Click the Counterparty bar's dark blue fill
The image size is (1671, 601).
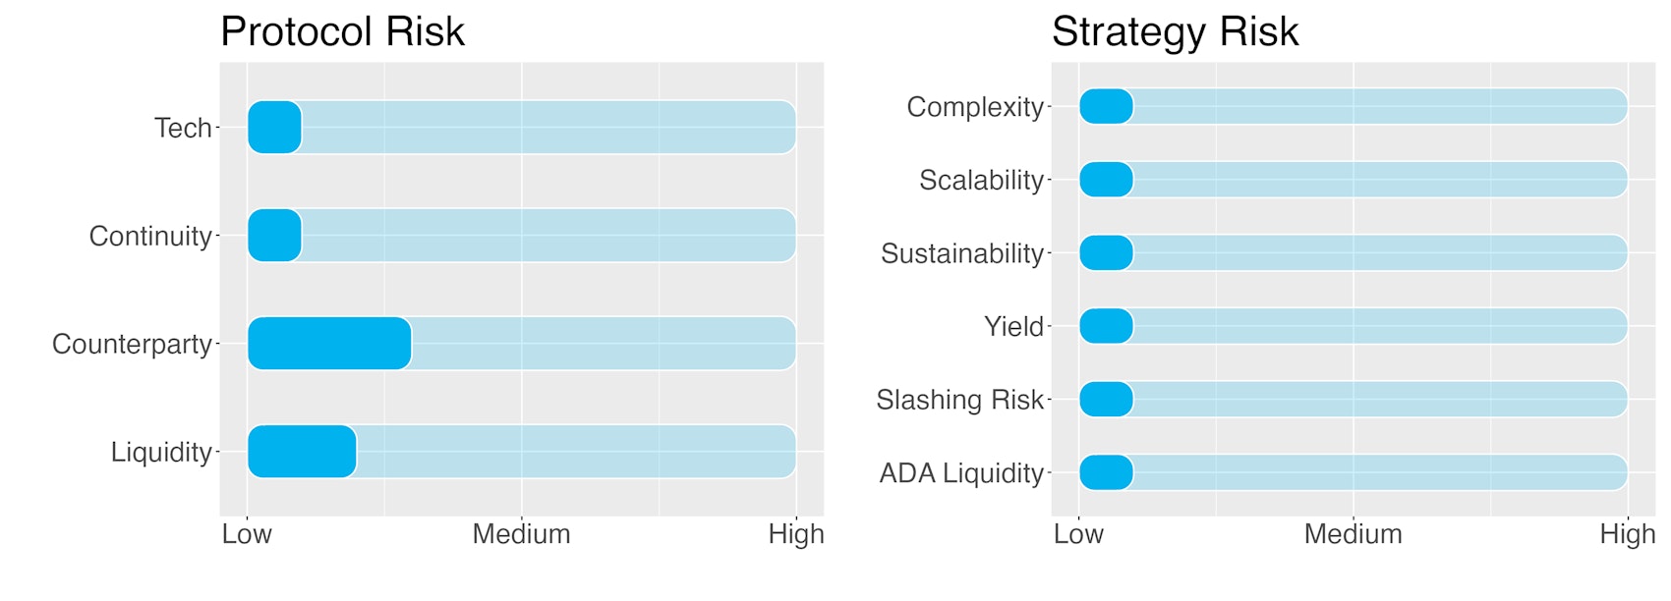[329, 344]
